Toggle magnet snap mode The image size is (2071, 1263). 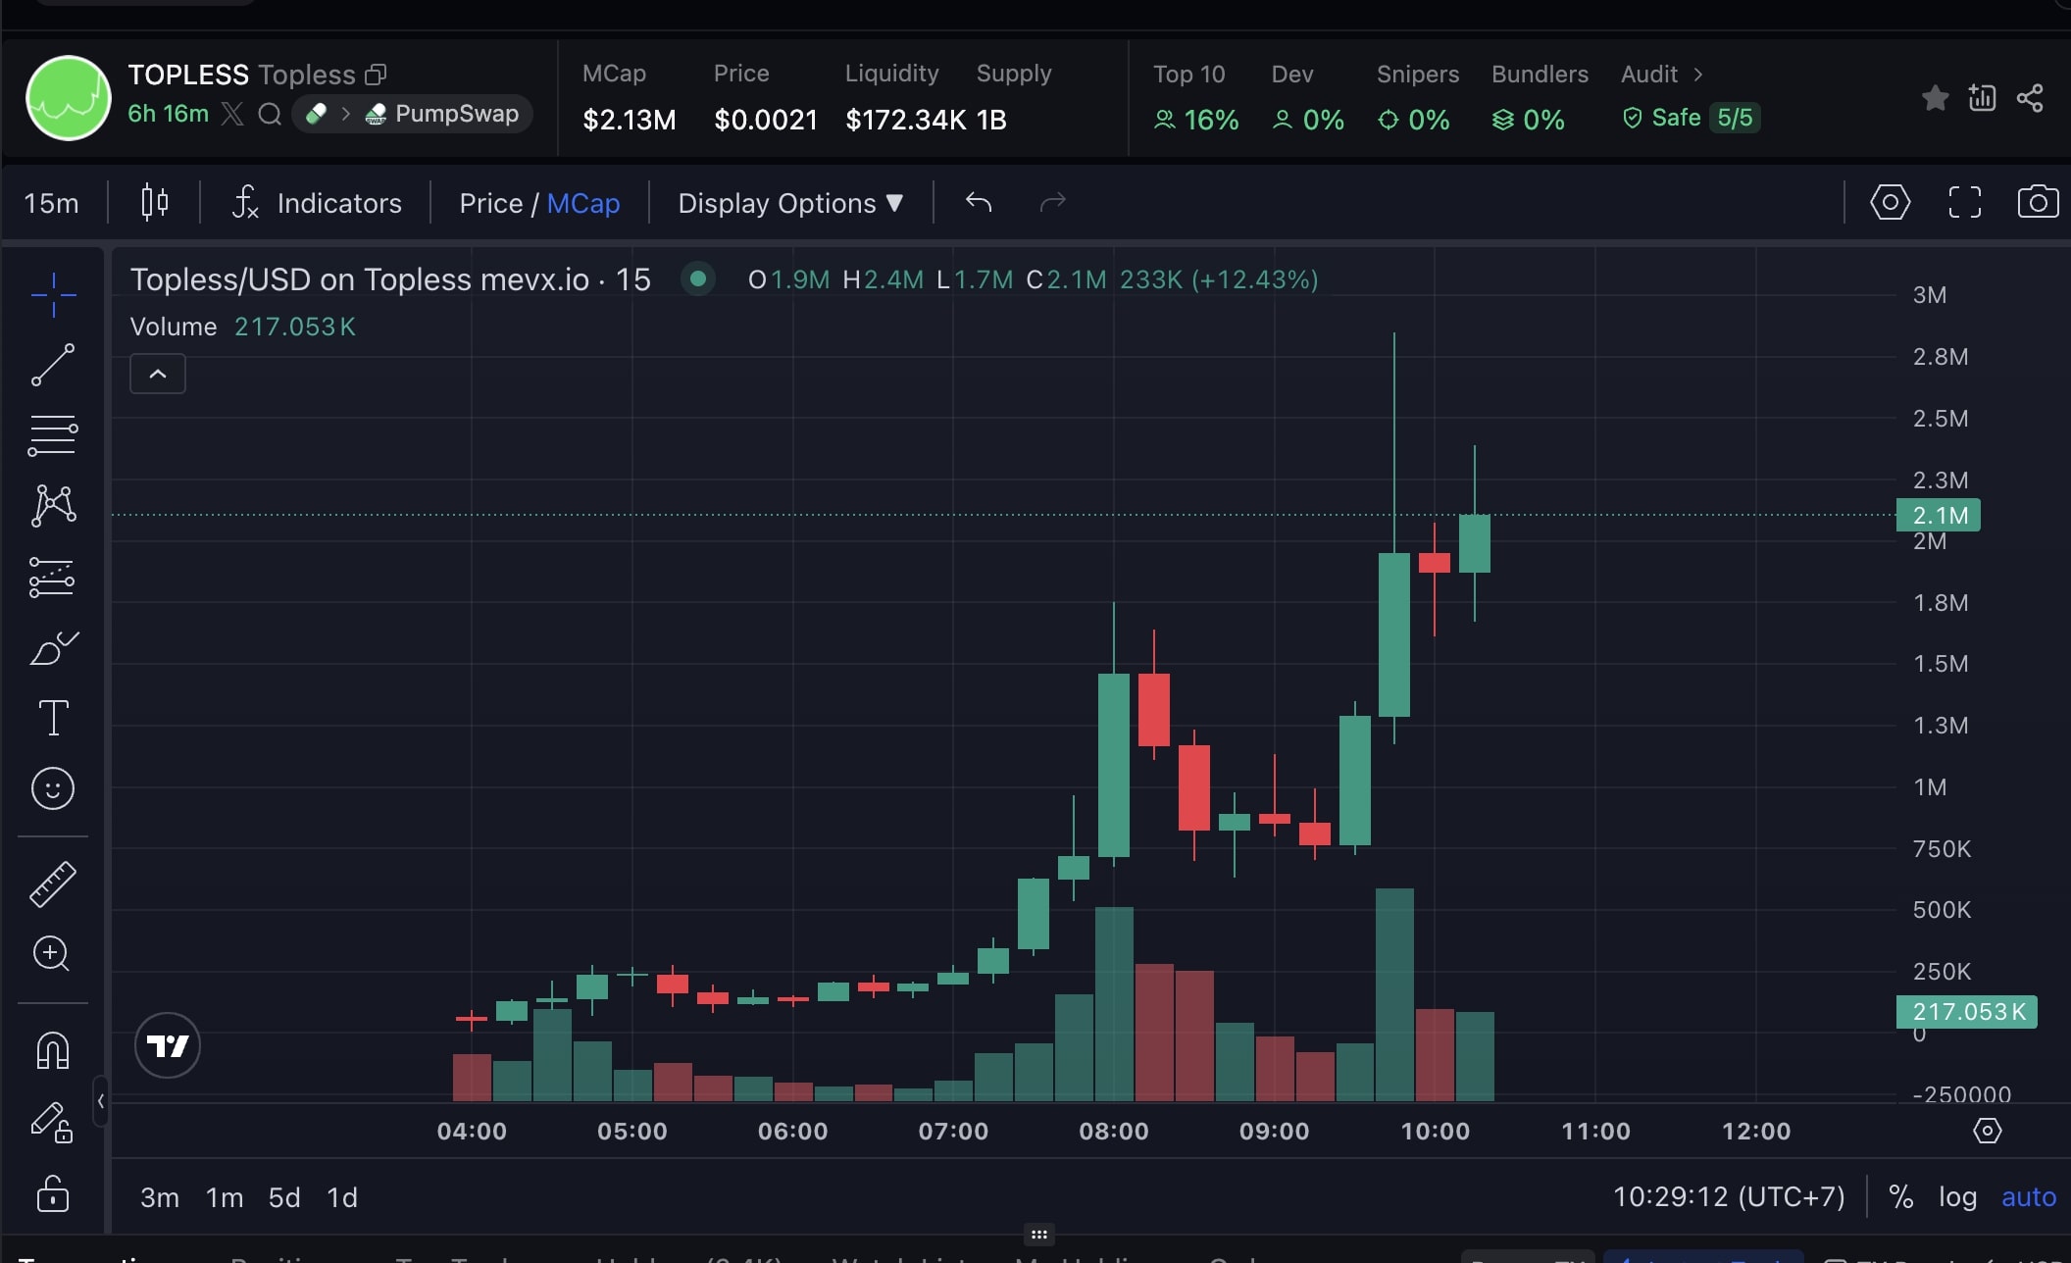click(53, 1050)
